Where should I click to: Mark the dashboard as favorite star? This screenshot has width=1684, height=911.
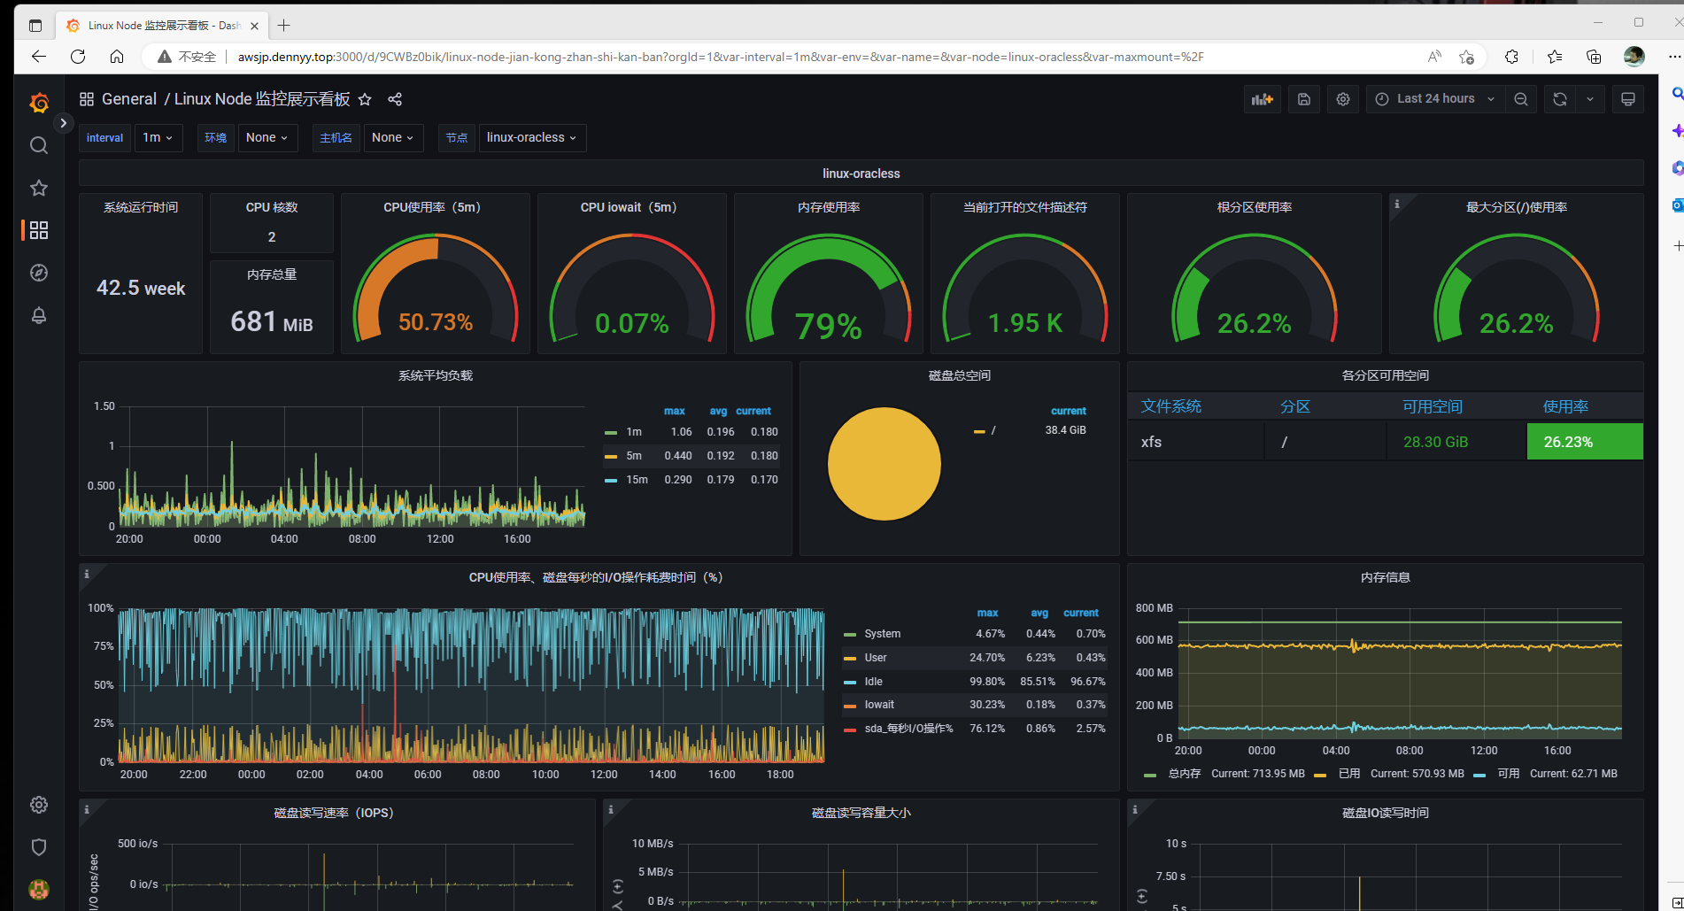point(365,99)
